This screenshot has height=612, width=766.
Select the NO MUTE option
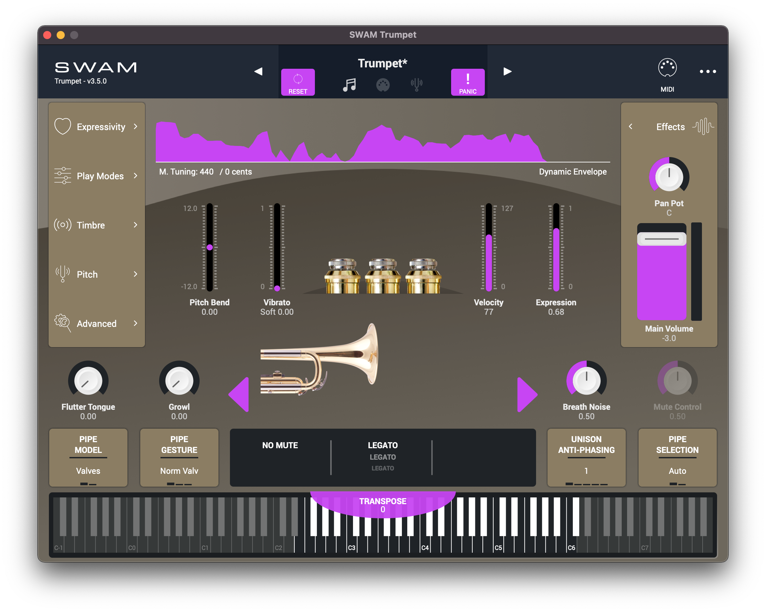[280, 446]
